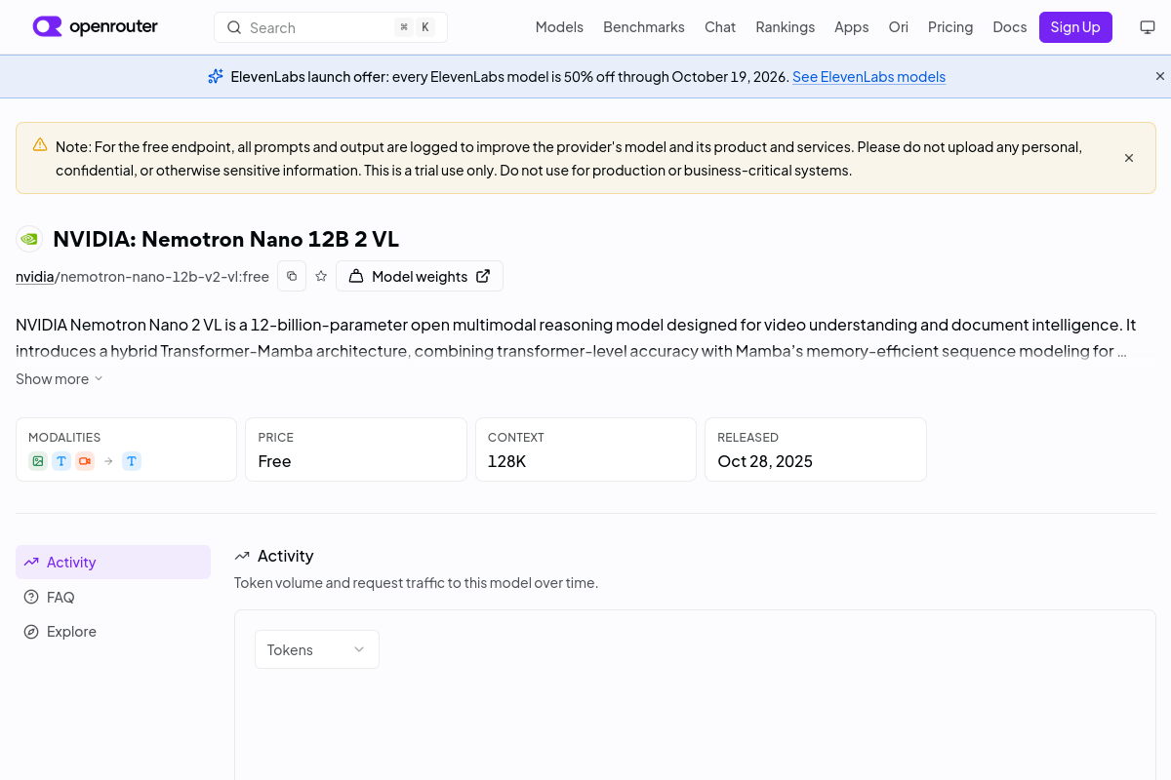The height and width of the screenshot is (780, 1171).
Task: Click the ElevenLabs sparkle icon in banner
Action: [216, 76]
